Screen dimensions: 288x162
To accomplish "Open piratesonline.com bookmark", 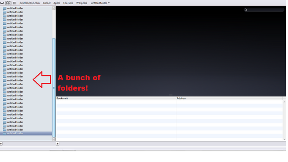I will [30, 3].
